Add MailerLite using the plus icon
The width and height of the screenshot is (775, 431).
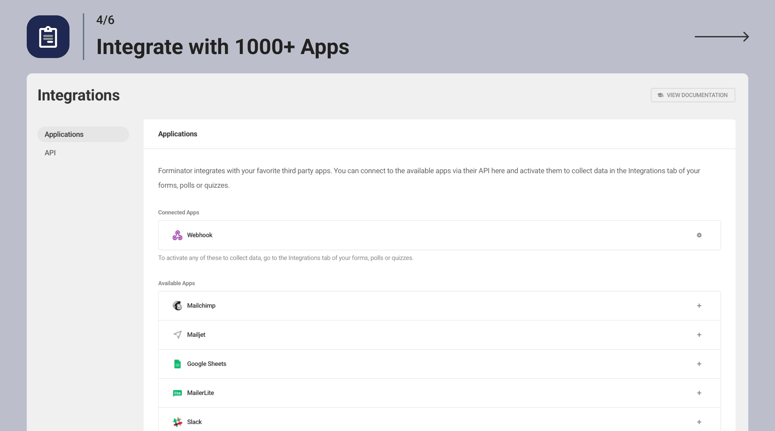(699, 393)
